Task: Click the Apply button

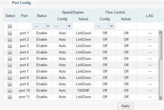Action: [x=125, y=106]
